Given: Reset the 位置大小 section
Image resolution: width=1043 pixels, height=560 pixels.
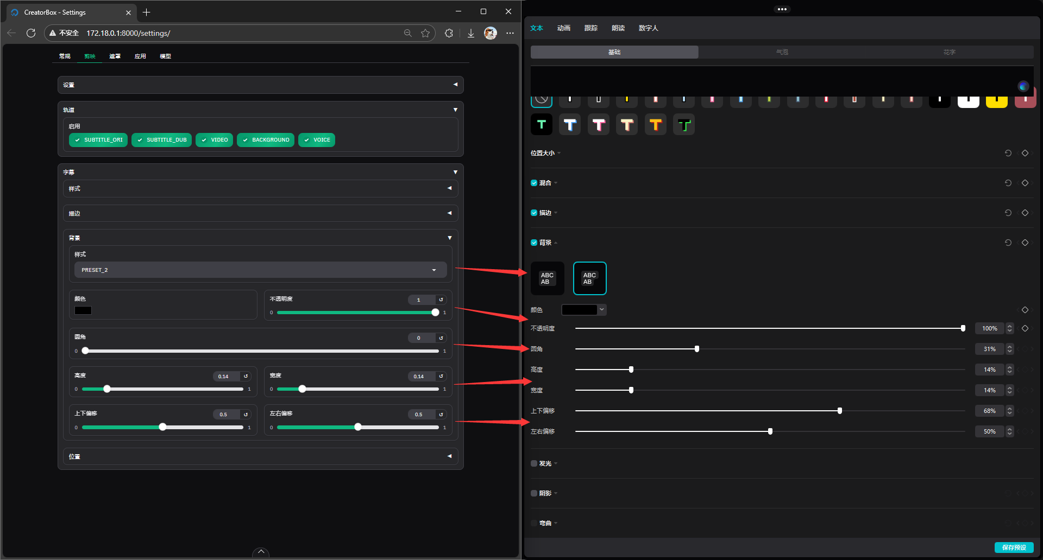Looking at the screenshot, I should point(1008,153).
